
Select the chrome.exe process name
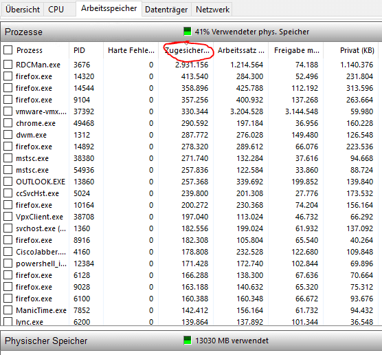tap(36, 123)
